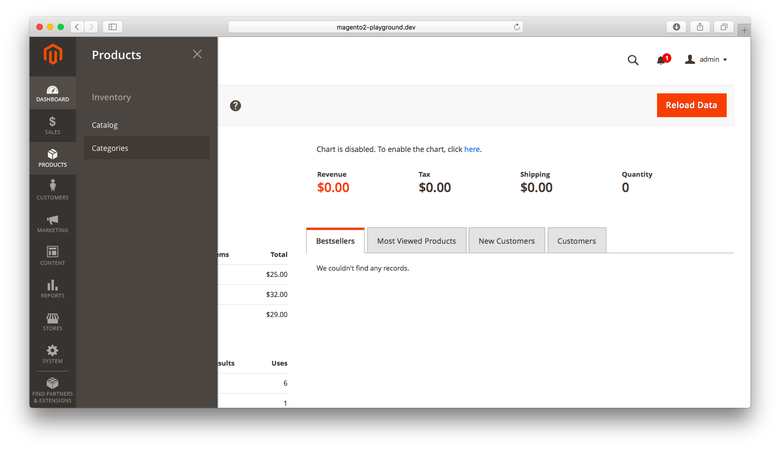Screen dimensions: 780x450
Task: Click the here link to enable charts
Action: 472,149
